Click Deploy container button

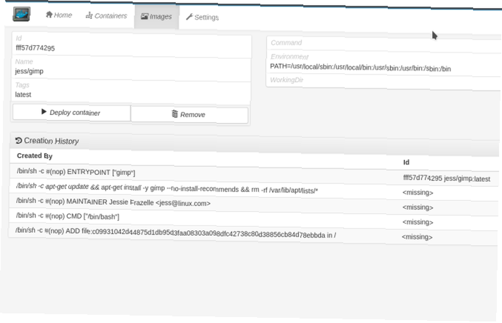coord(71,112)
